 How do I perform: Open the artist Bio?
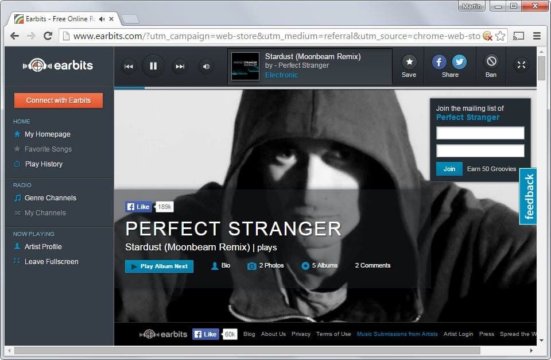[x=220, y=266]
